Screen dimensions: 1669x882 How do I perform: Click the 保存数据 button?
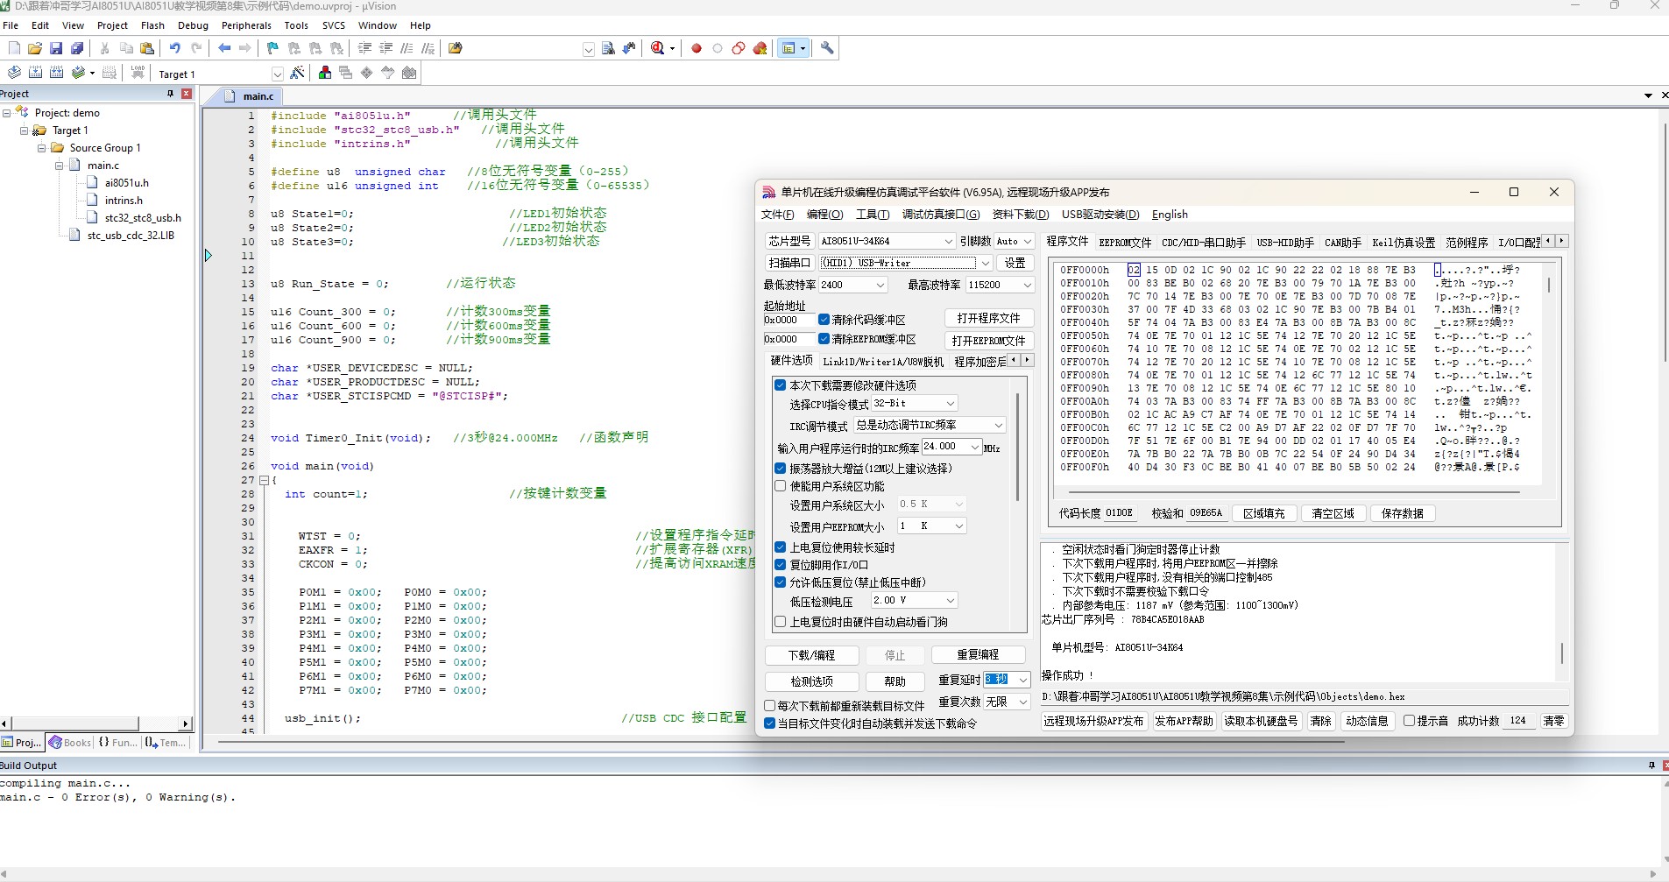coord(1402,513)
